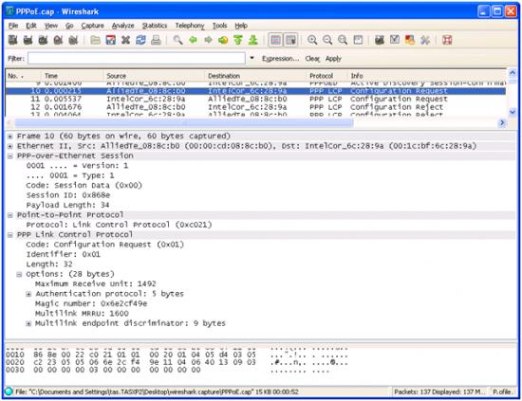
Task: Jump to the last packet
Action: pos(253,40)
